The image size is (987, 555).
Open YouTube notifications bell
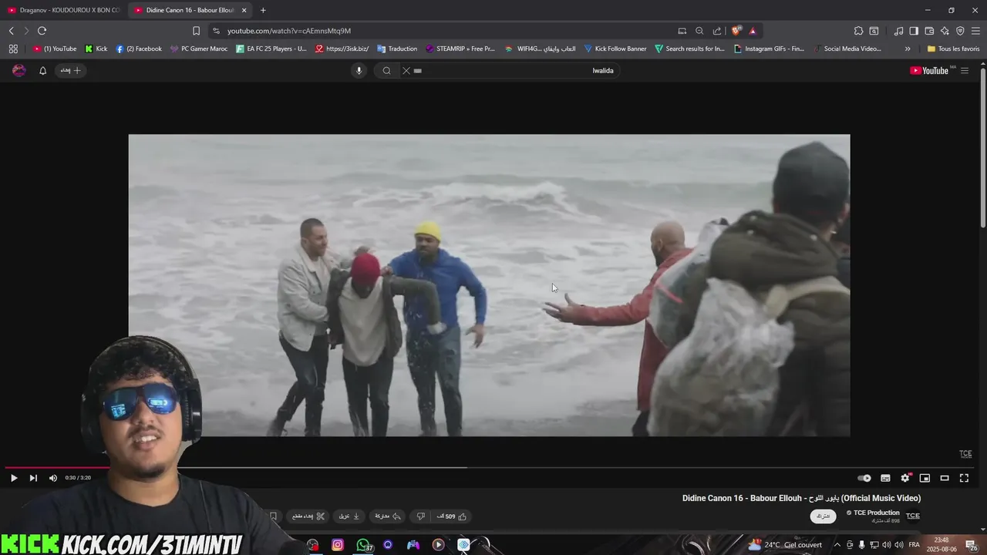pos(43,70)
